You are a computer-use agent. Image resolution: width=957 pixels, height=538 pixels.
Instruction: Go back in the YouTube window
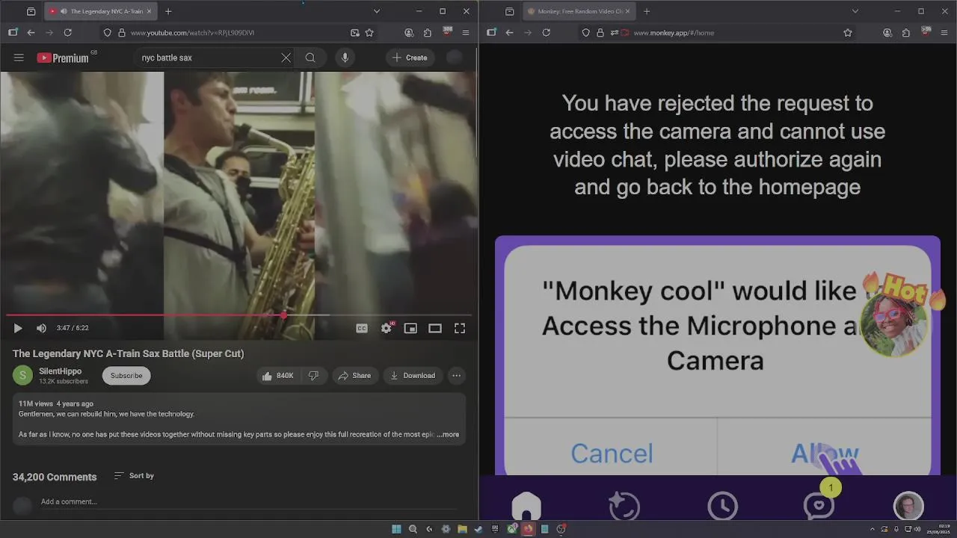31,33
